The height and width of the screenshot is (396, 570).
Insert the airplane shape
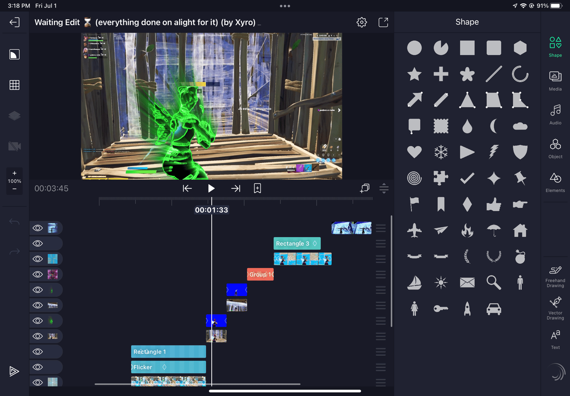(414, 230)
